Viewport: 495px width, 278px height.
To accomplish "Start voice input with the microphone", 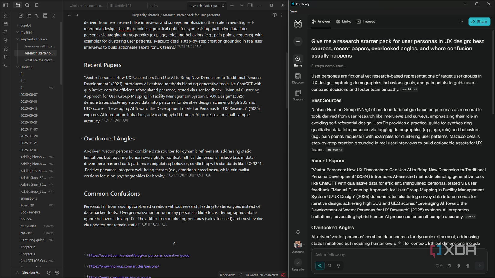I will coord(468,265).
